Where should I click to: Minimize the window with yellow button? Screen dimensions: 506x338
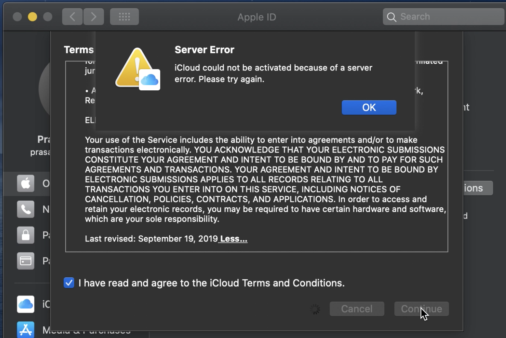click(x=32, y=17)
